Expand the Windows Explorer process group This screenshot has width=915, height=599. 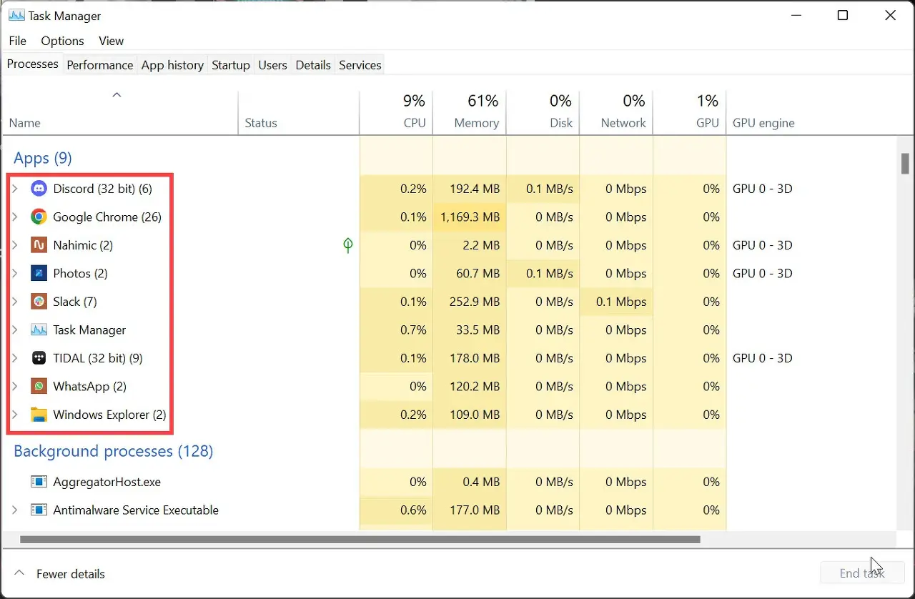(x=14, y=415)
